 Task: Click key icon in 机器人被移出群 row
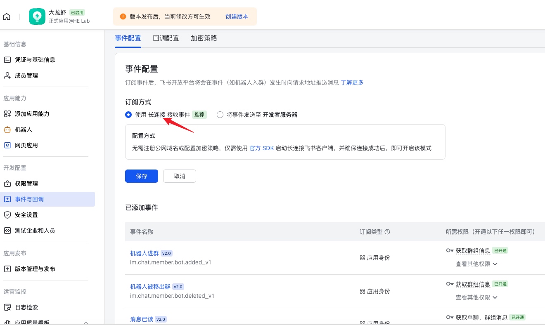[x=450, y=284]
